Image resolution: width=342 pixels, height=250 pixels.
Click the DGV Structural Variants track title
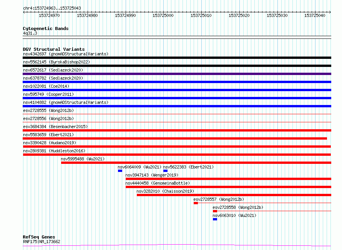[54, 49]
